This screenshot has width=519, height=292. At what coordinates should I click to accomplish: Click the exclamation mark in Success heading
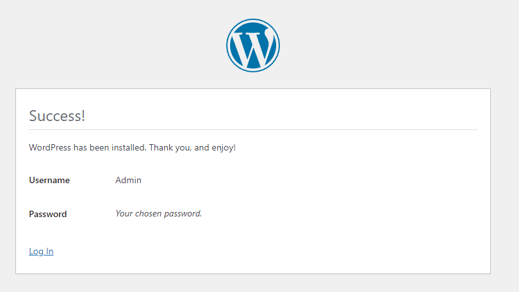pyautogui.click(x=83, y=116)
